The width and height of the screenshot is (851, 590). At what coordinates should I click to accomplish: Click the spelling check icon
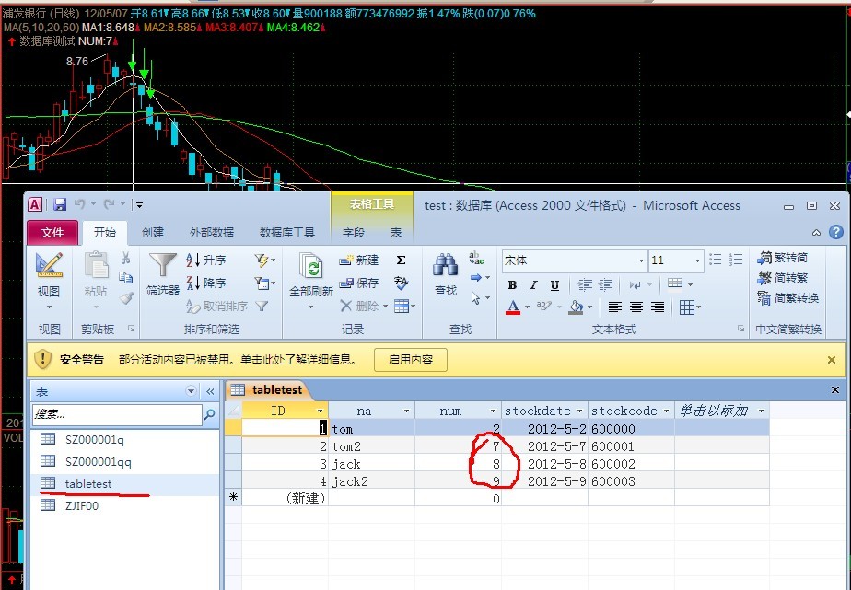coord(401,282)
